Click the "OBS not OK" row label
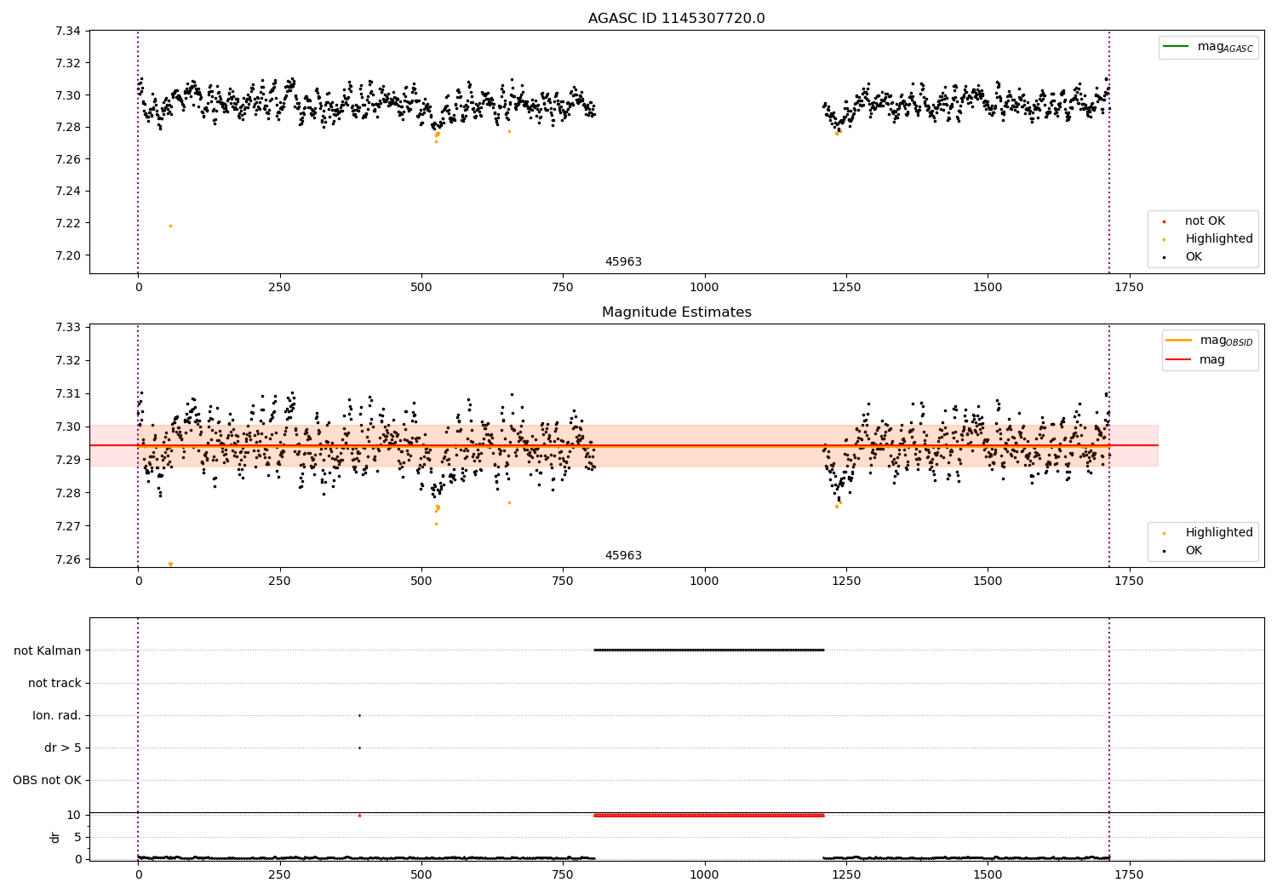This screenshot has height=894, width=1277. pos(47,780)
